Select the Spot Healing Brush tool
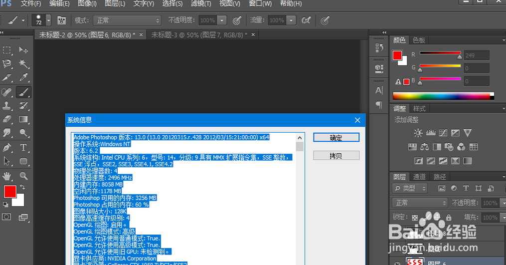 pyautogui.click(x=7, y=92)
